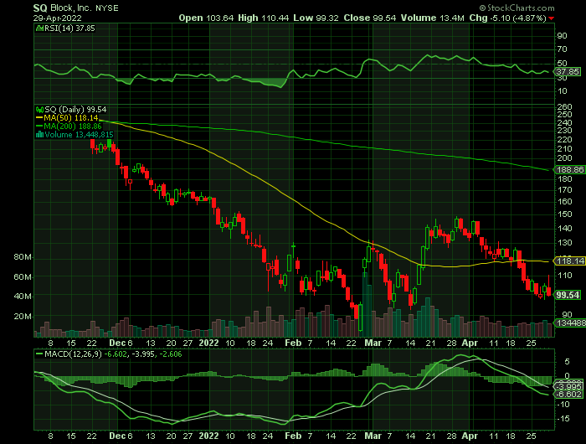The width and height of the screenshot is (586, 444).
Task: Click the High 110.44 value
Action: coord(264,18)
